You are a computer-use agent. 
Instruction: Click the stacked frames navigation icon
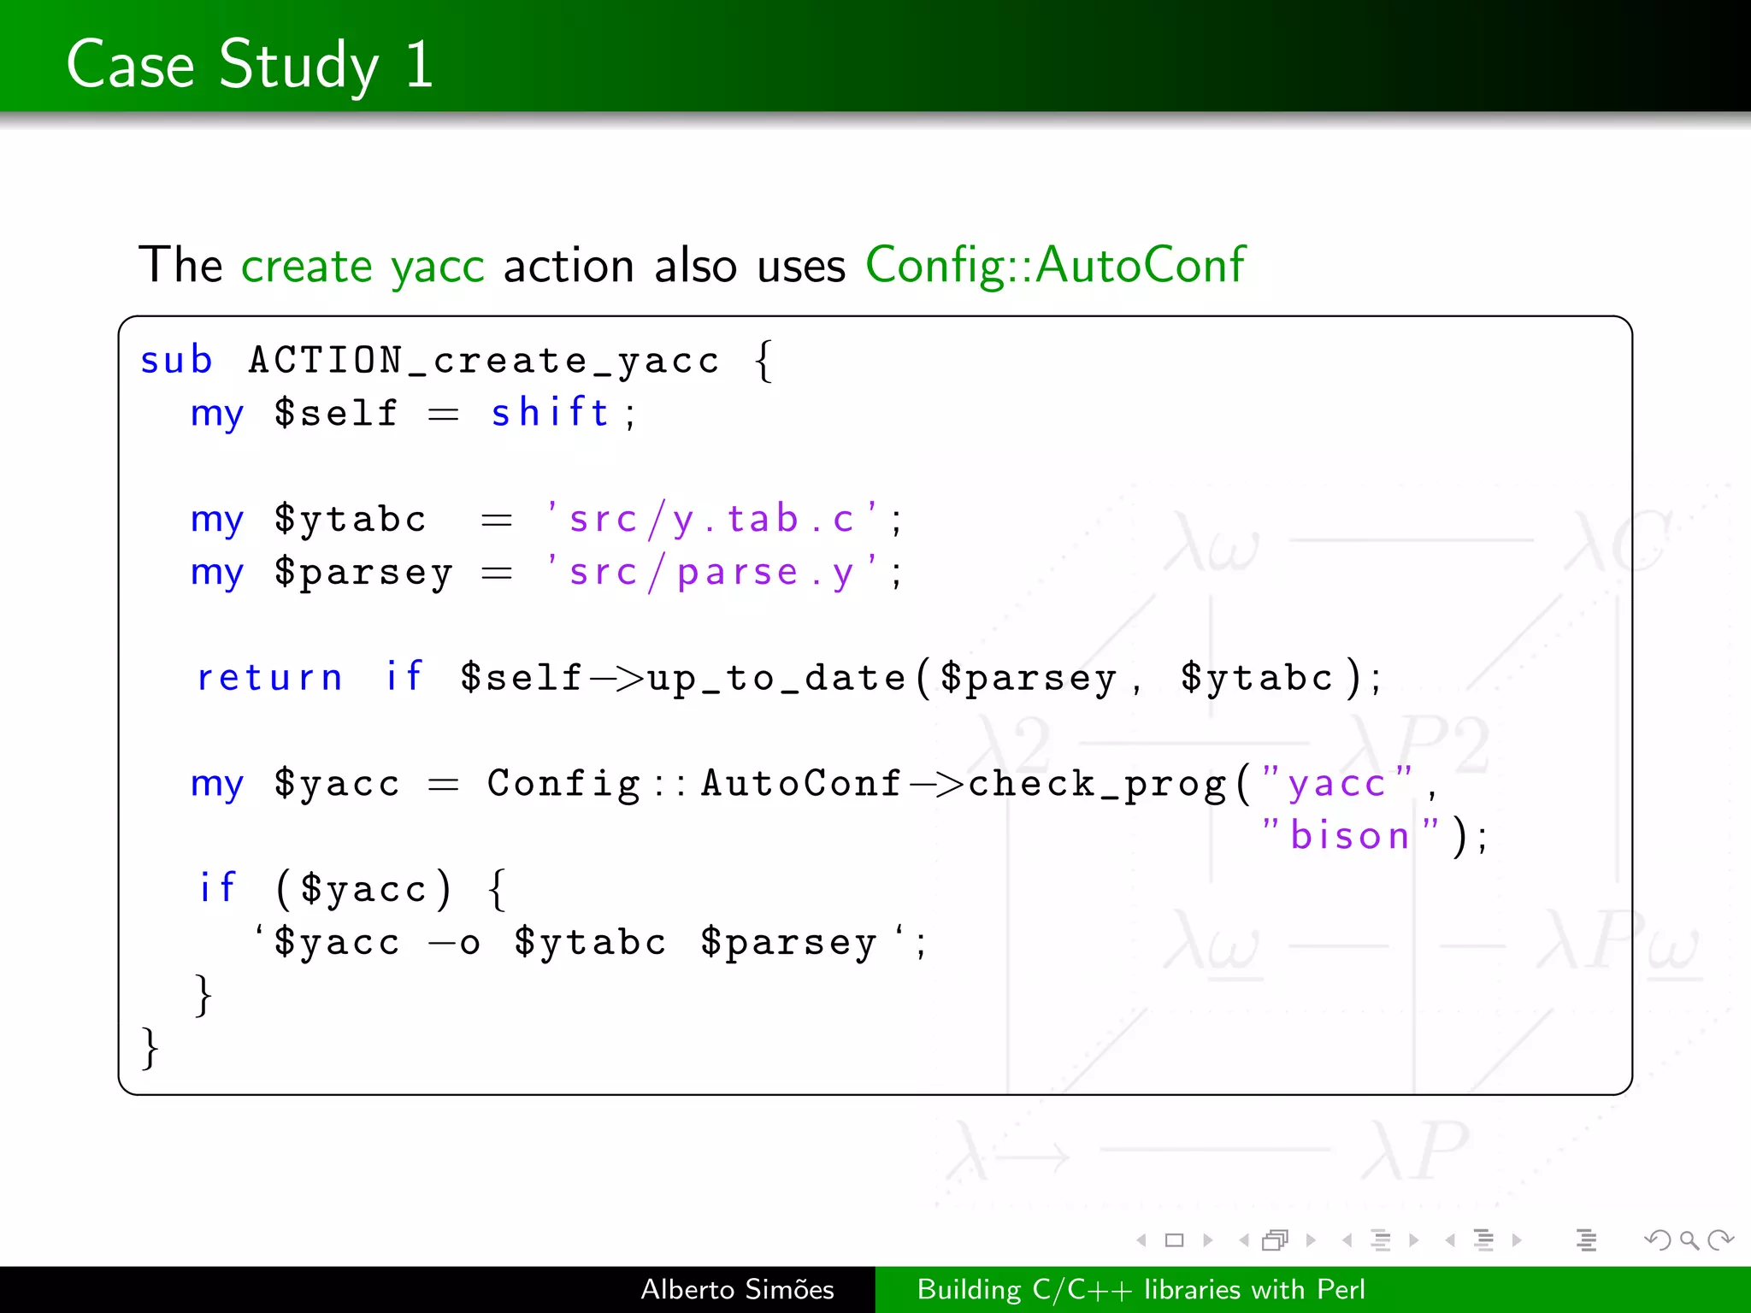point(1276,1240)
